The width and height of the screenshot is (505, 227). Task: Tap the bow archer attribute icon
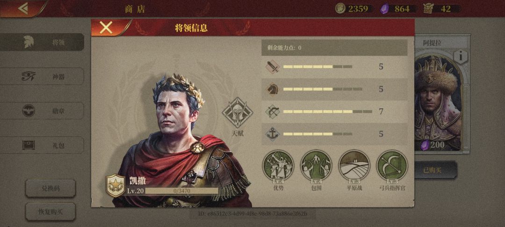pos(272,112)
